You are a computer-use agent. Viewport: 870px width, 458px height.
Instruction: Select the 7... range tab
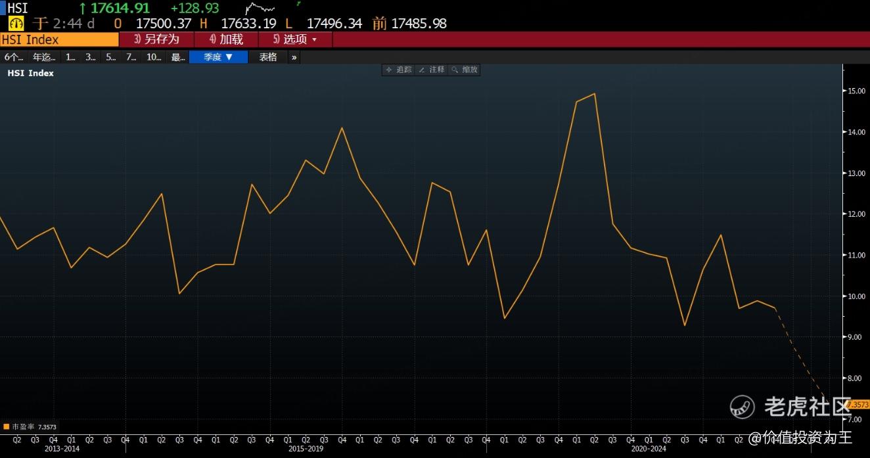tap(131, 57)
